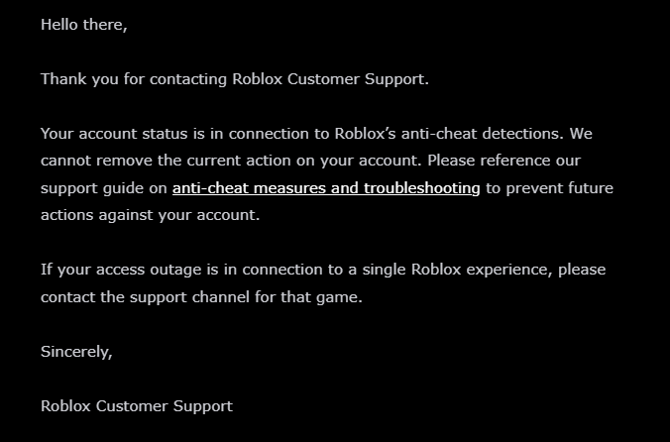Open the anti-cheat measures and troubleshooting link
Image resolution: width=670 pixels, height=442 pixels.
click(x=326, y=188)
